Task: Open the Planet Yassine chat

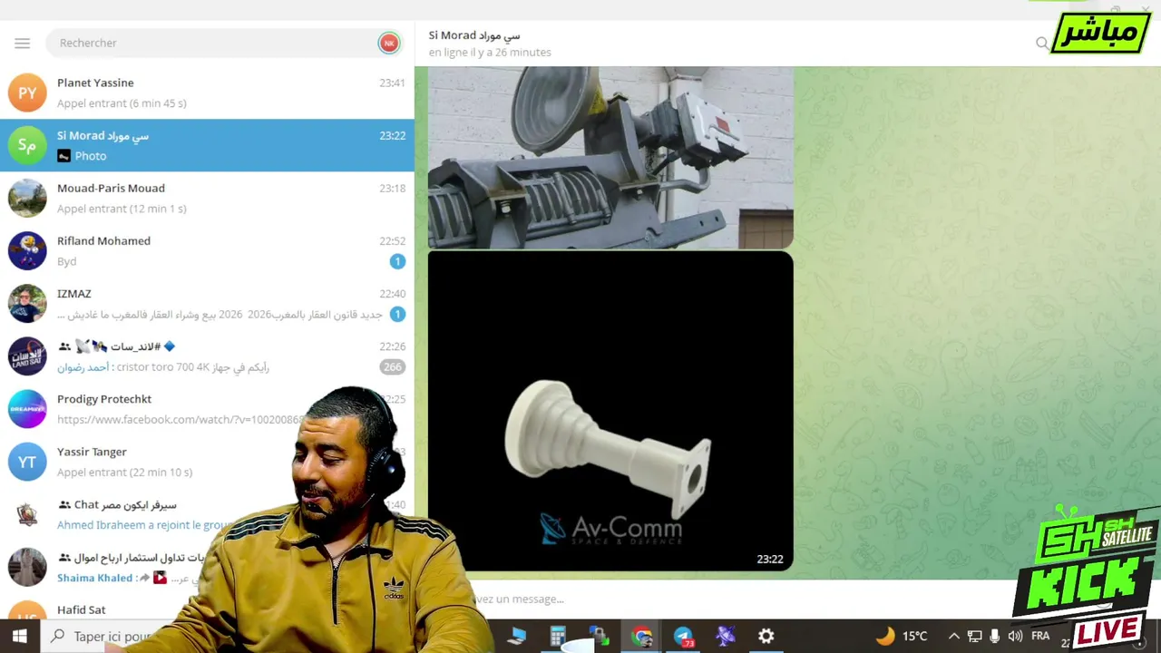Action: coord(207,93)
